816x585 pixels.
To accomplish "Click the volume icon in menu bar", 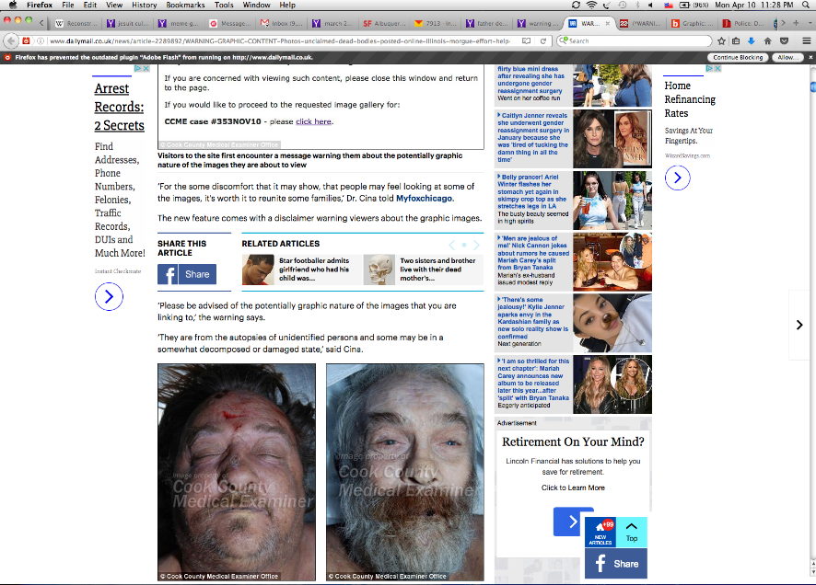I will tap(650, 6).
